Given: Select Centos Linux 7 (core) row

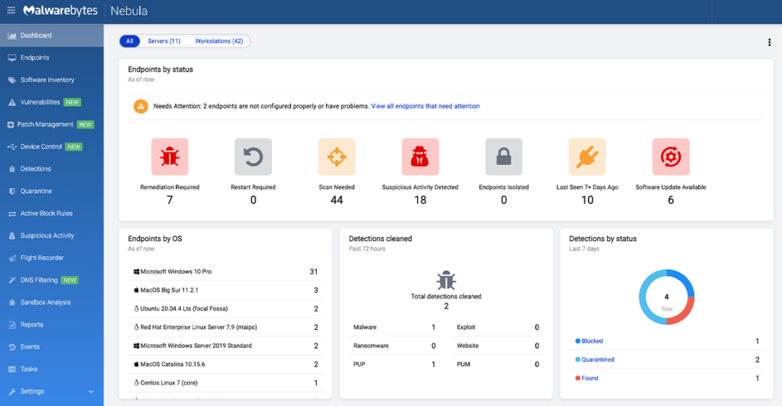Looking at the screenshot, I should (225, 382).
